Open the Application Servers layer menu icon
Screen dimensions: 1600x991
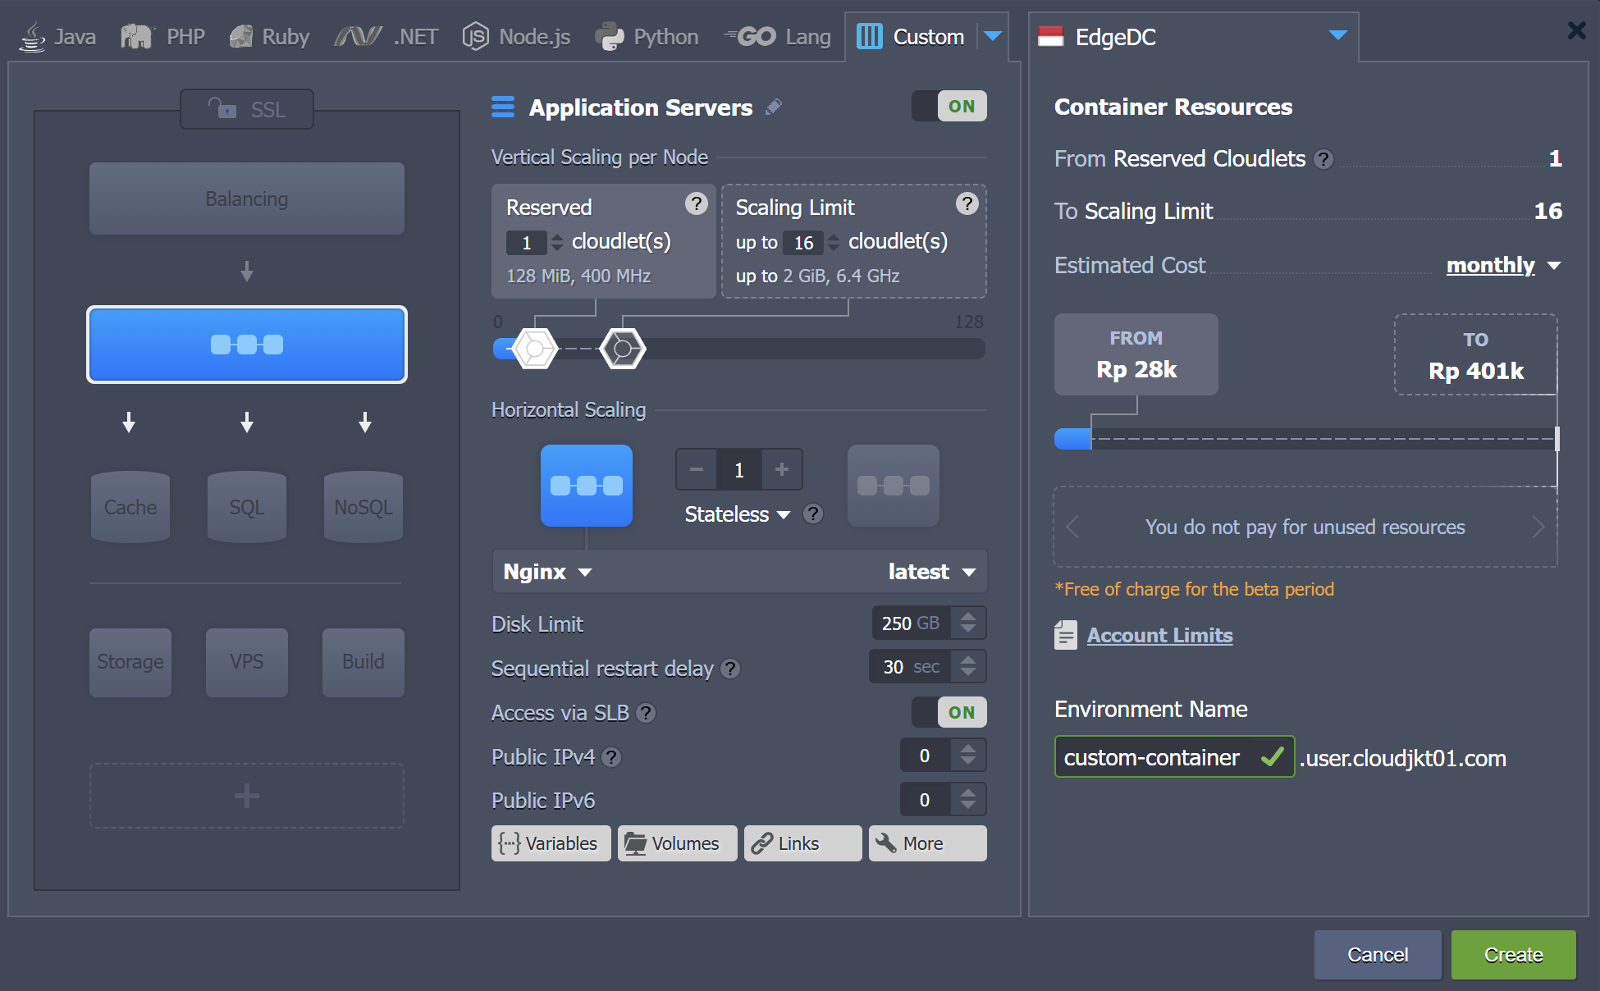pyautogui.click(x=503, y=107)
